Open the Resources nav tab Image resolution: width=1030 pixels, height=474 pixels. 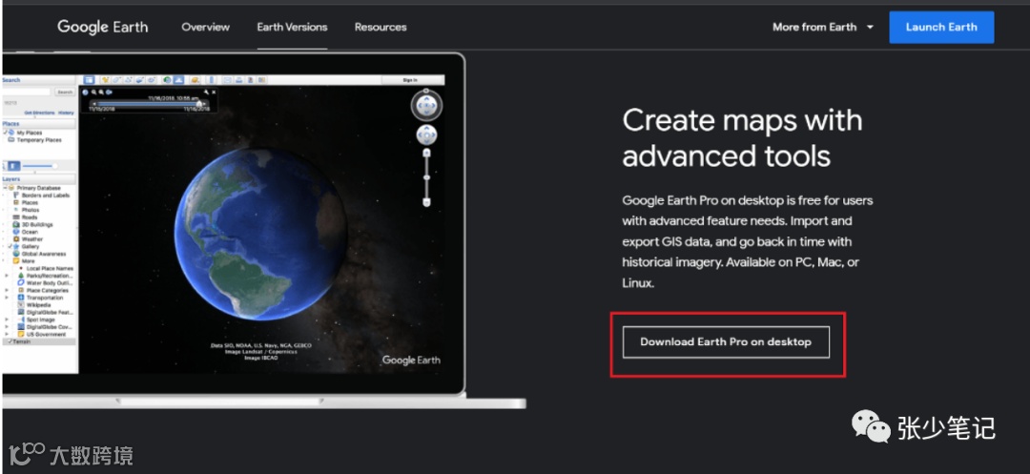(x=381, y=27)
